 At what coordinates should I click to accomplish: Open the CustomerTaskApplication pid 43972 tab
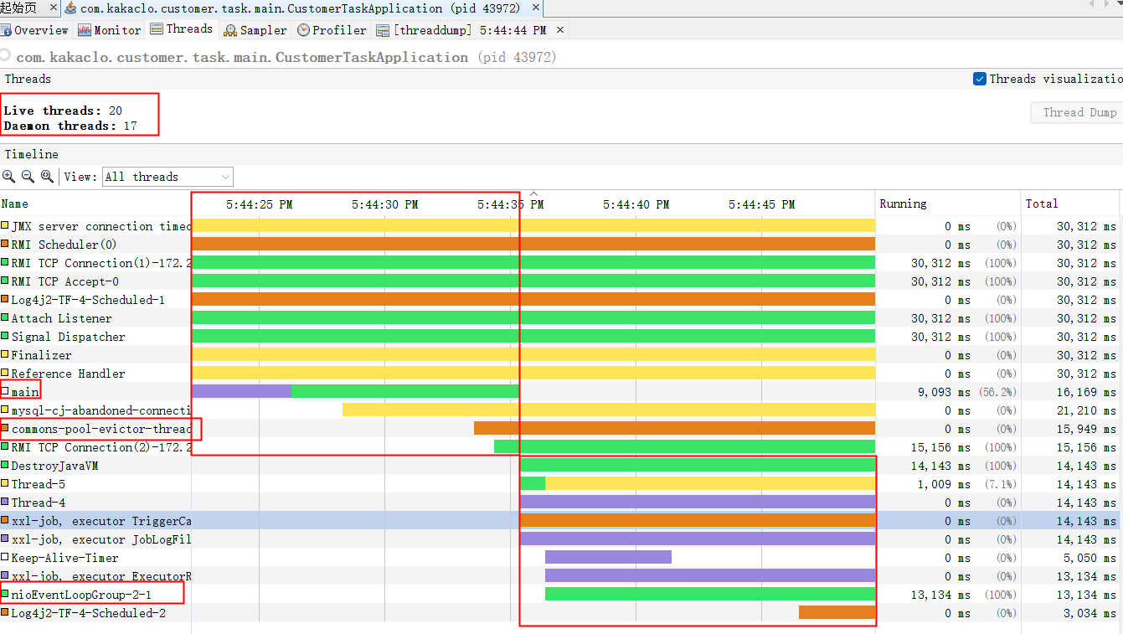click(293, 8)
